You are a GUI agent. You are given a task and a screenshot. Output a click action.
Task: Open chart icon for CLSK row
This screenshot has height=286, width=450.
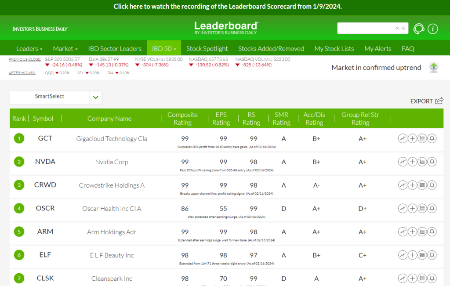point(403,278)
